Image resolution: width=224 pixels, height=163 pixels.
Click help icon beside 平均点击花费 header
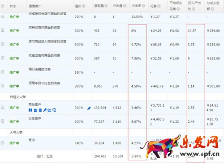tap(178, 9)
